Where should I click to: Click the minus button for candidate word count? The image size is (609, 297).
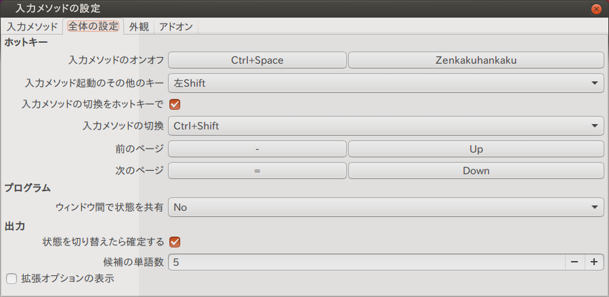click(574, 262)
